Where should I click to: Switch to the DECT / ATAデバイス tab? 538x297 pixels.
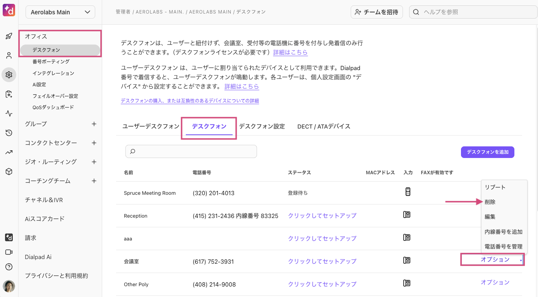pos(324,126)
